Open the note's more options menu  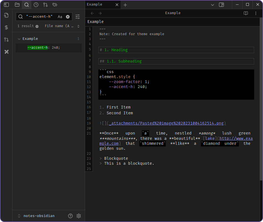pyautogui.click(x=256, y=13)
